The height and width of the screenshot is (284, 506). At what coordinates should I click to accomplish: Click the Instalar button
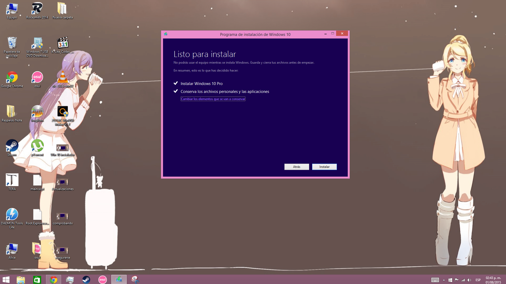point(324,167)
